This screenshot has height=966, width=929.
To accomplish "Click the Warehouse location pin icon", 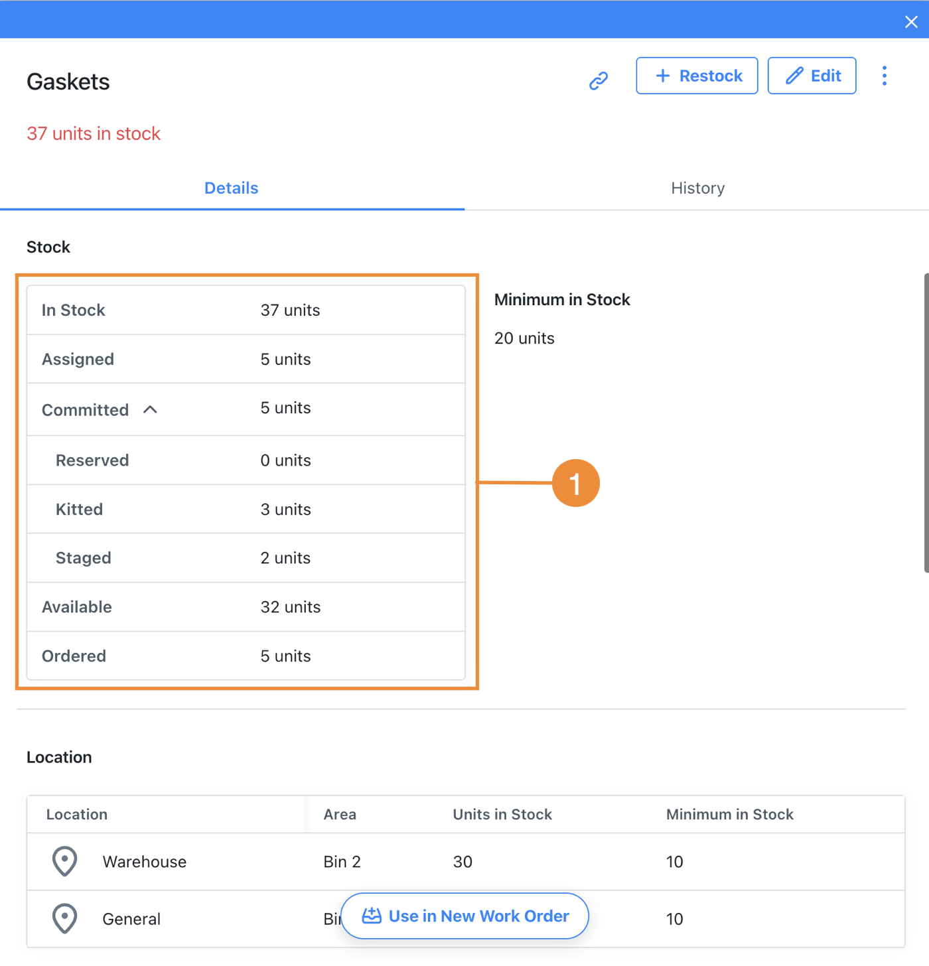I will pos(64,861).
